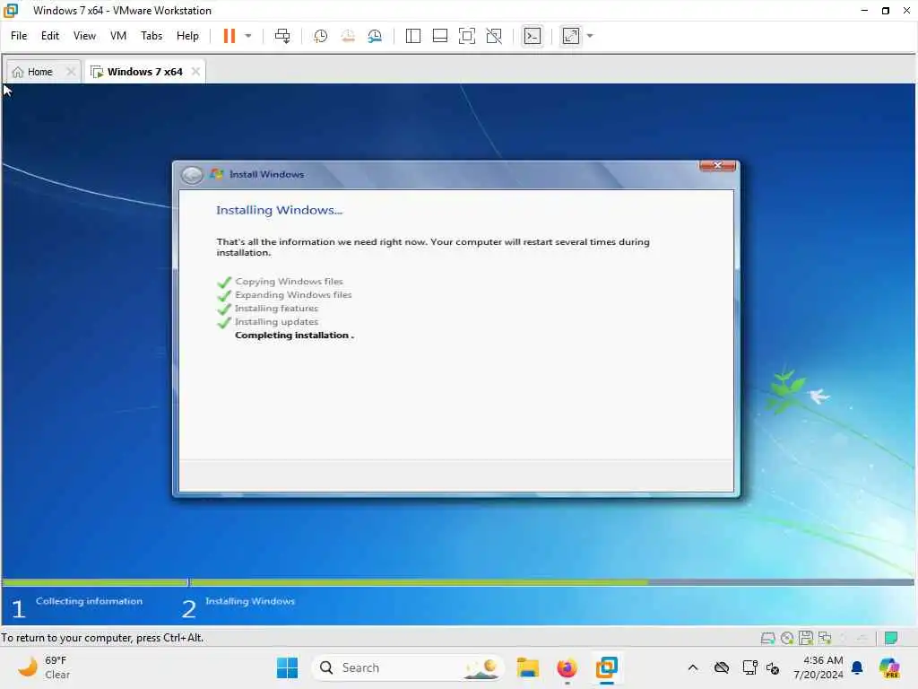Open the VMware message log icon
This screenshot has width=918, height=689.
pyautogui.click(x=890, y=638)
